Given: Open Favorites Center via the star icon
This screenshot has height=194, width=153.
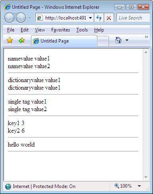Looking at the screenshot, I should (10, 40).
